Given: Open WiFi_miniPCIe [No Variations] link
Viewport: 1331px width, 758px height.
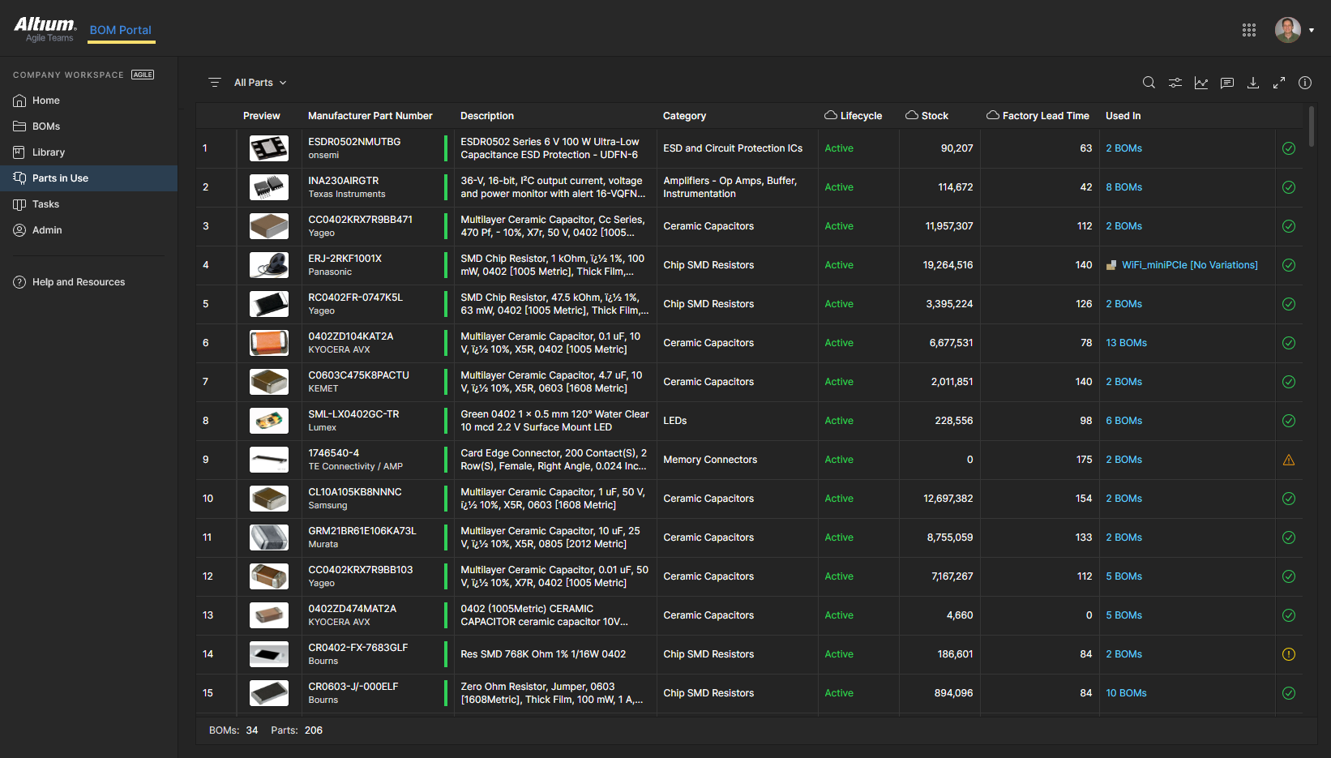Looking at the screenshot, I should click(x=1189, y=265).
